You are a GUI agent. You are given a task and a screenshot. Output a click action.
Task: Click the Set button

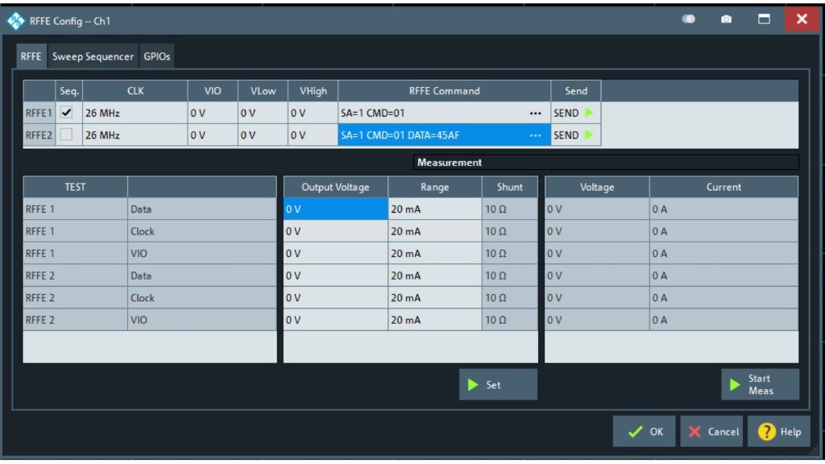pos(498,385)
